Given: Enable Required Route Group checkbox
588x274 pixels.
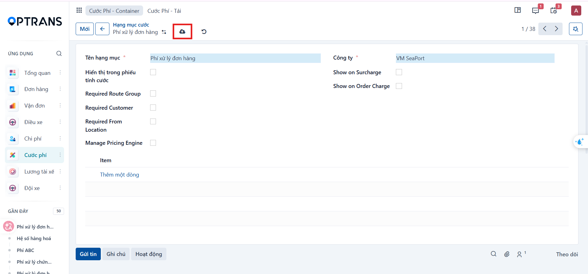Looking at the screenshot, I should [x=153, y=93].
